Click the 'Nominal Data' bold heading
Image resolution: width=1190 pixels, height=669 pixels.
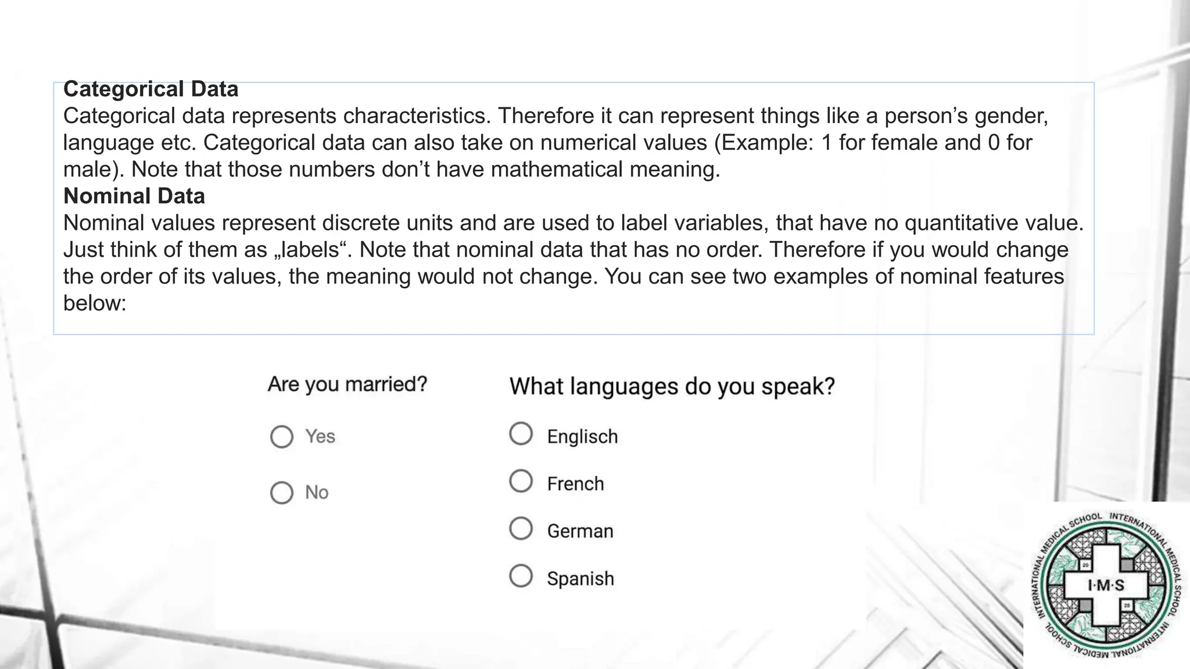[134, 196]
